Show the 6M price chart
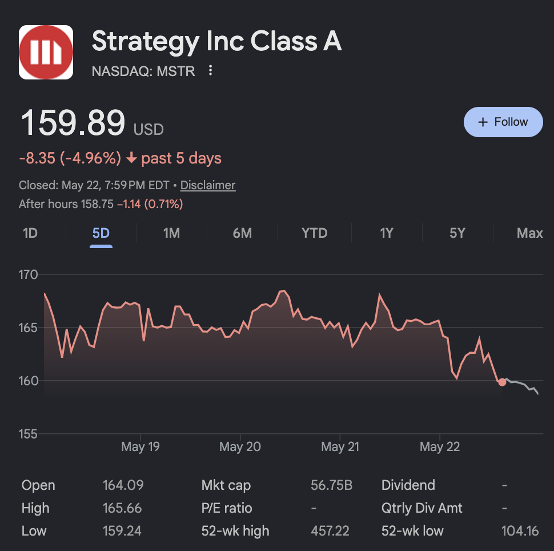 tap(242, 233)
